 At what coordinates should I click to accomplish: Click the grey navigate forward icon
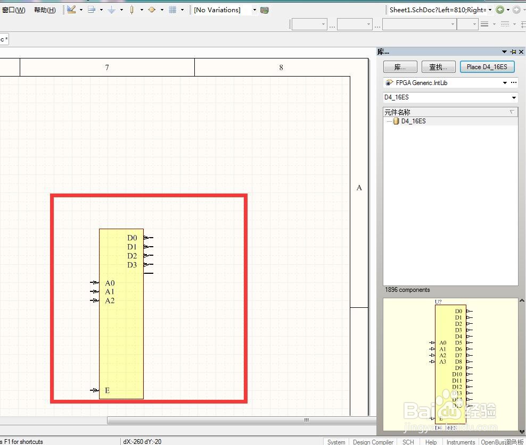pyautogui.click(x=516, y=10)
